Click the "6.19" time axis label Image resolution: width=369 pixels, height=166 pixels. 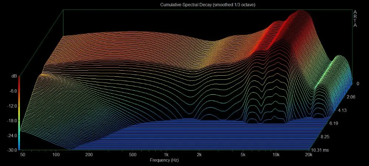coord(334,123)
